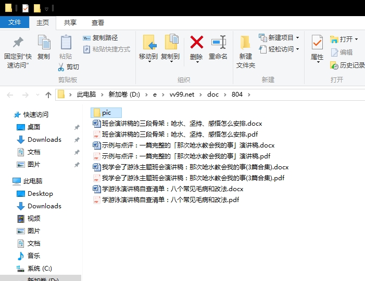This screenshot has width=365, height=281.
Task: Open 系统 (C:) drive in sidebar
Action: (x=34, y=269)
